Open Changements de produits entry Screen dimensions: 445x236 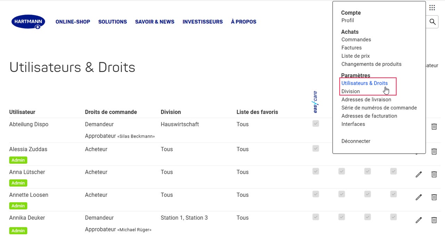pos(371,64)
